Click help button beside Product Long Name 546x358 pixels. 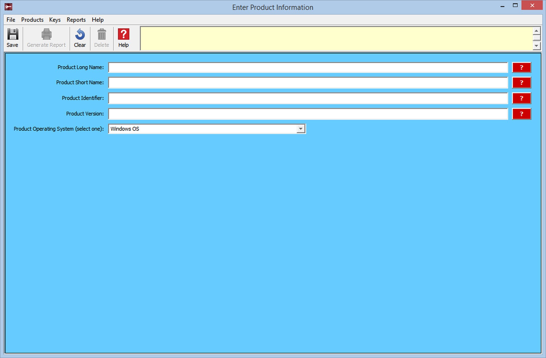point(521,68)
